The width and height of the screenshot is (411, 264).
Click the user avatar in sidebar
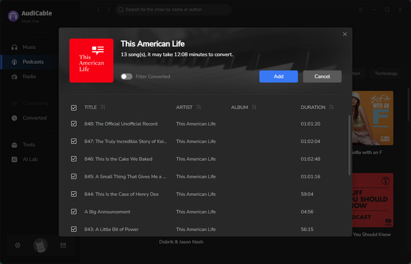click(x=41, y=246)
